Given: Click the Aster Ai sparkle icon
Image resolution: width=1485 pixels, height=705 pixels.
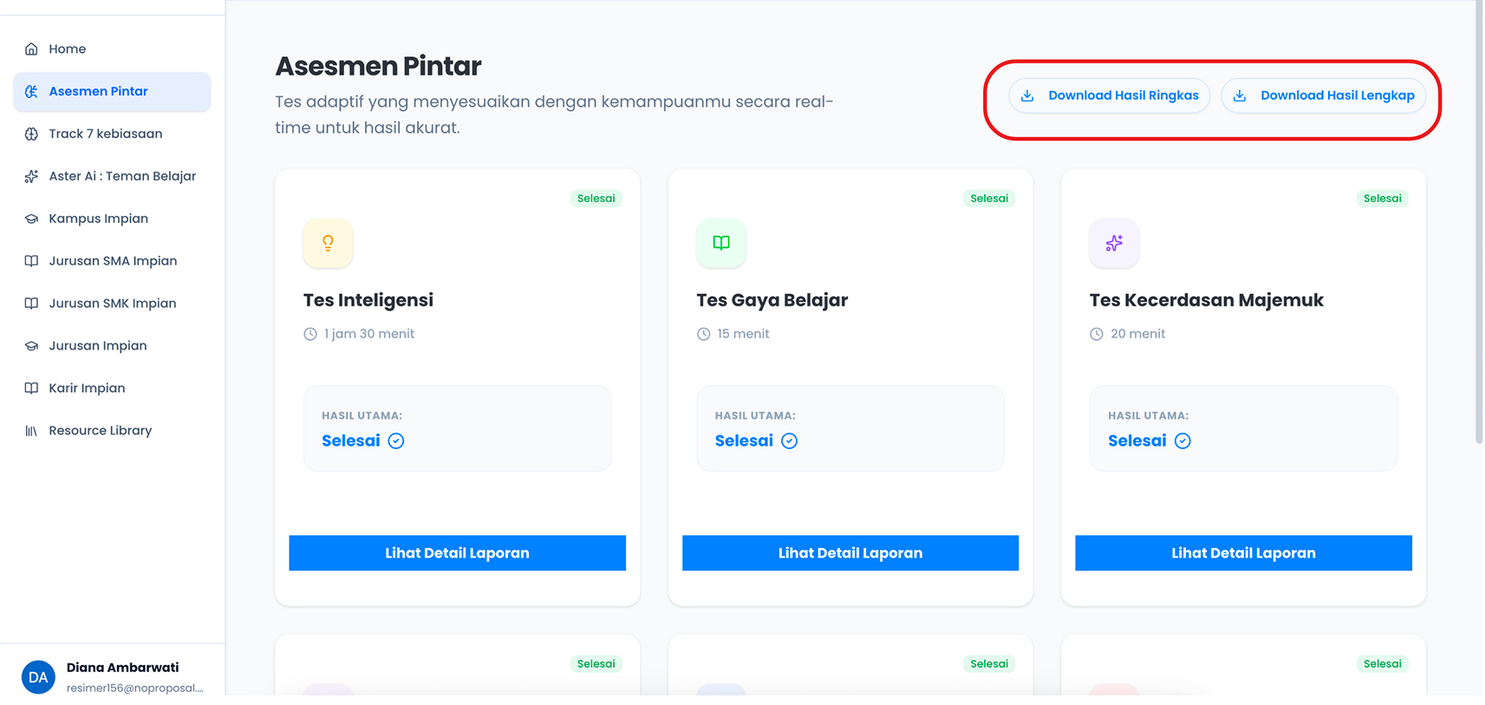Looking at the screenshot, I should pyautogui.click(x=31, y=176).
